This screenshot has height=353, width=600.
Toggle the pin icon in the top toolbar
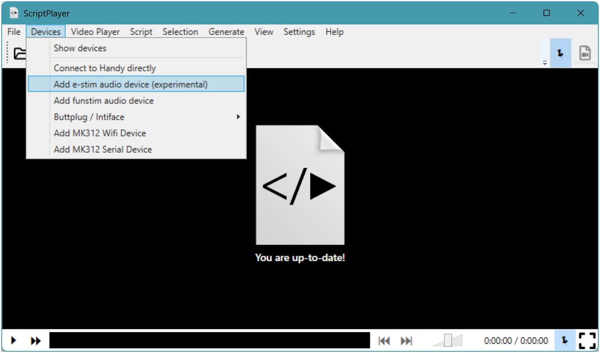coord(561,53)
